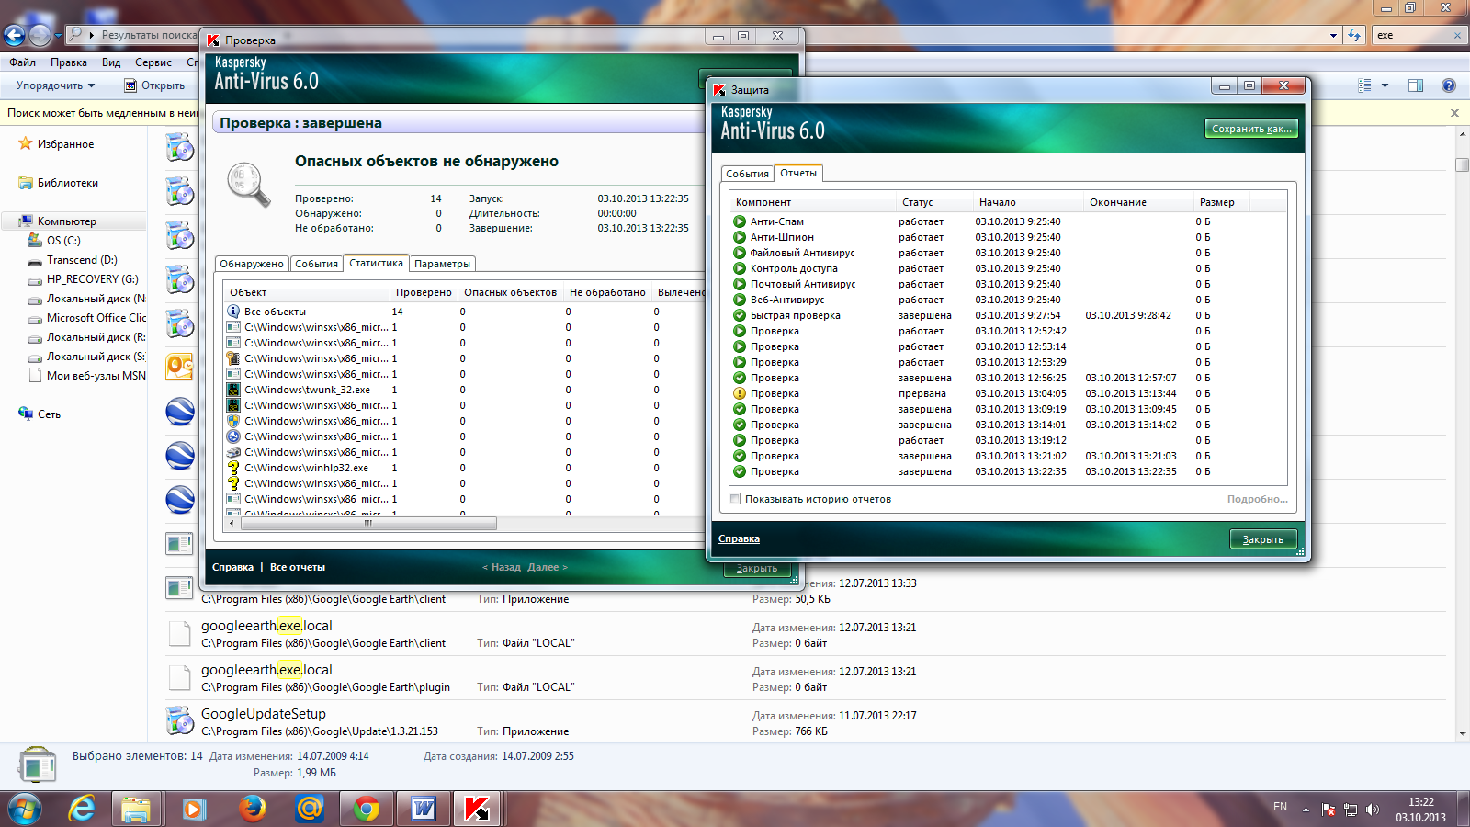Sort by the Статус column header

(x=935, y=202)
